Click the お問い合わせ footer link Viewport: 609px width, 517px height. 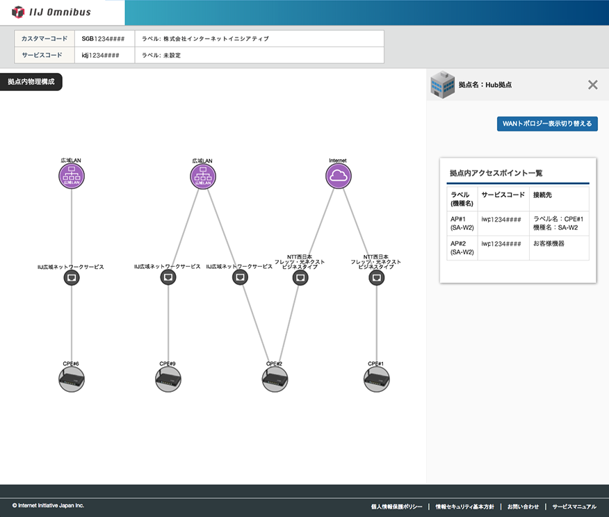[x=523, y=507]
